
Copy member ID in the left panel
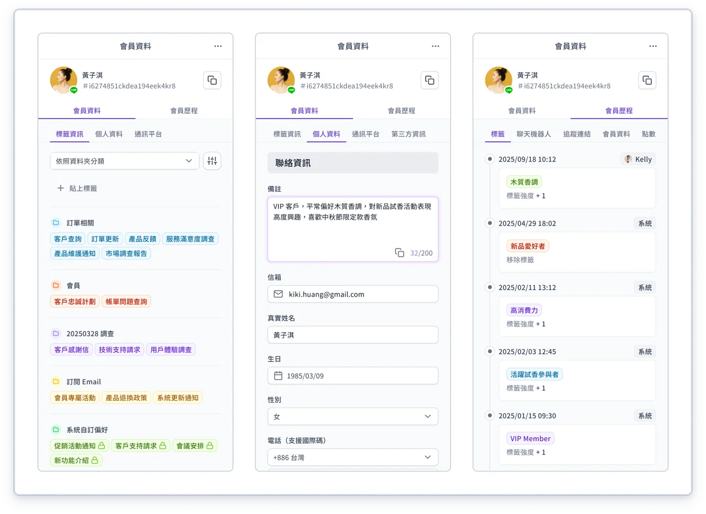coord(212,80)
